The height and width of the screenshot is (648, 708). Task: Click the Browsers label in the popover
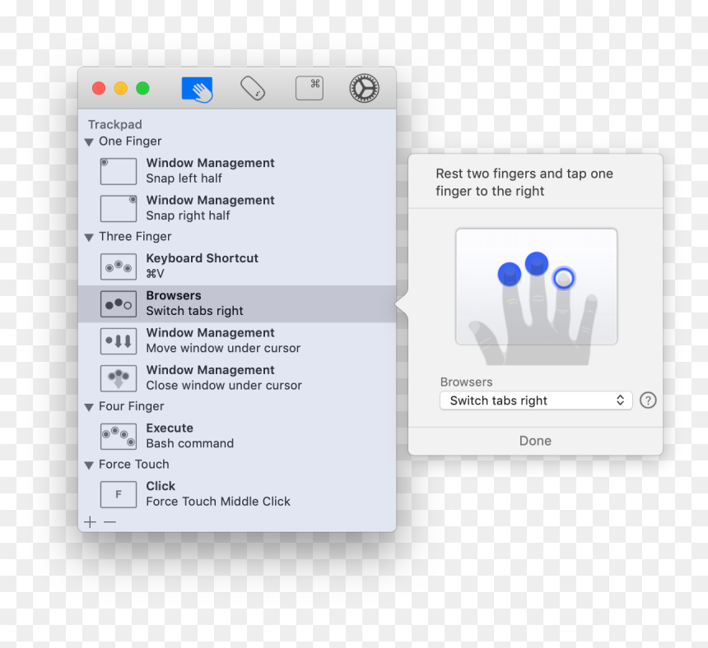(466, 382)
